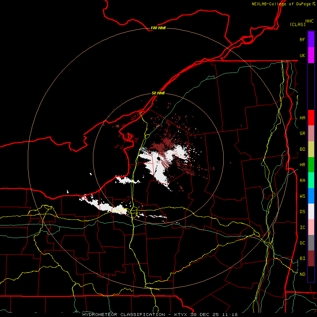Click the RF purple color swatch

(x=311, y=39)
